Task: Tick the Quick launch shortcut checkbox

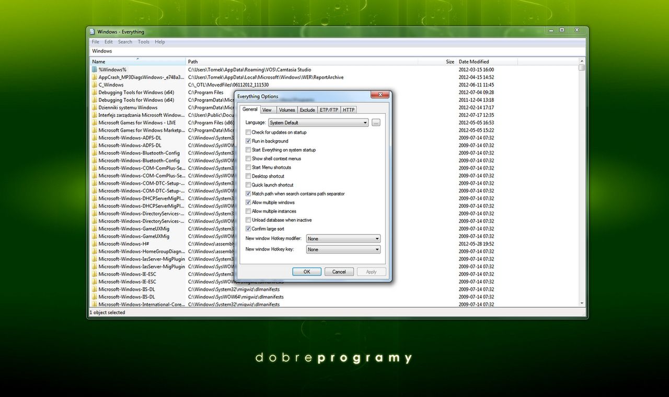Action: tap(248, 185)
